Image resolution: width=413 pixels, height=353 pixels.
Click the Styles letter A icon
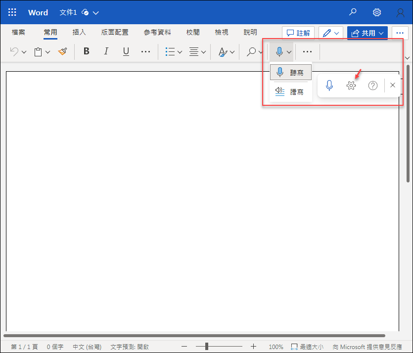point(223,52)
